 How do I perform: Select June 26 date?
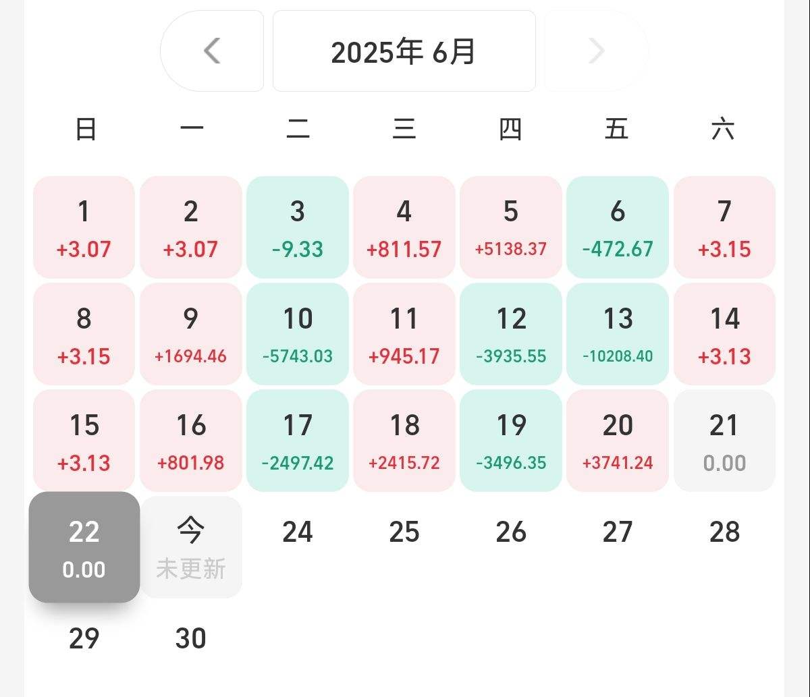(x=511, y=532)
